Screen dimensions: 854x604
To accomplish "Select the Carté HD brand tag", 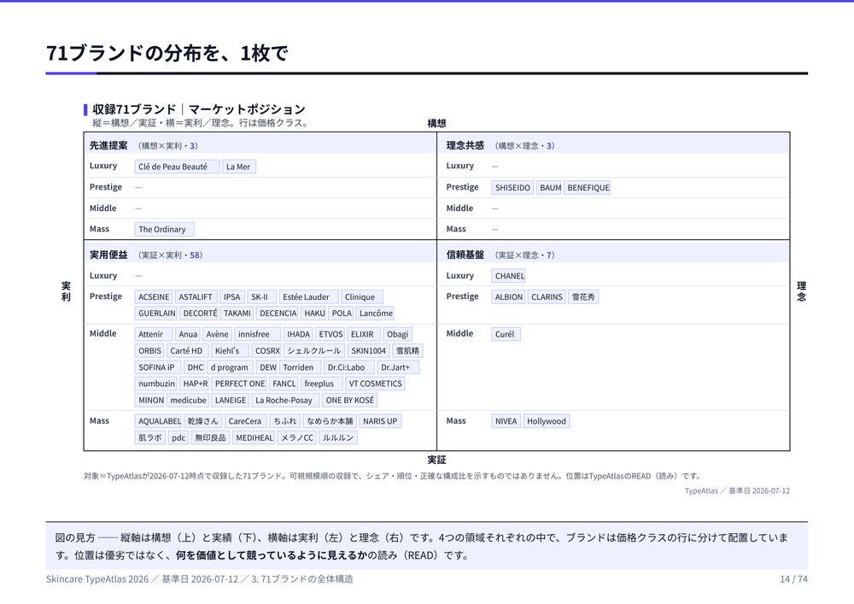I will pyautogui.click(x=187, y=351).
